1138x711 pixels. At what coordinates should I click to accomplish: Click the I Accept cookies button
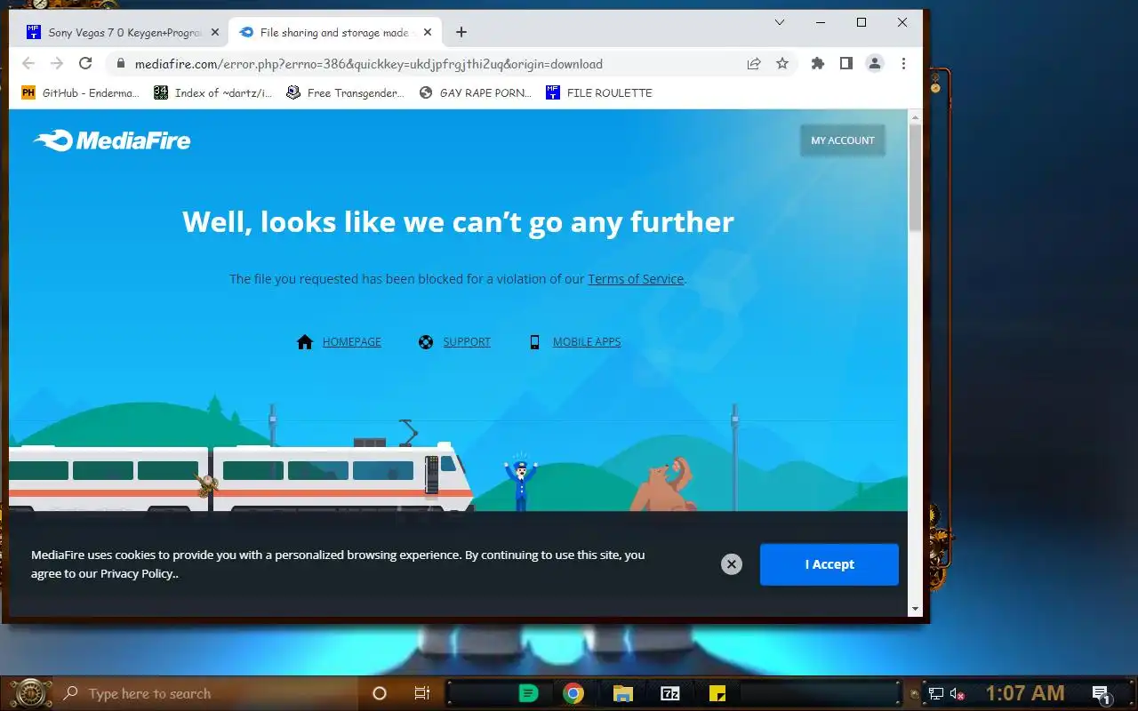(x=829, y=564)
